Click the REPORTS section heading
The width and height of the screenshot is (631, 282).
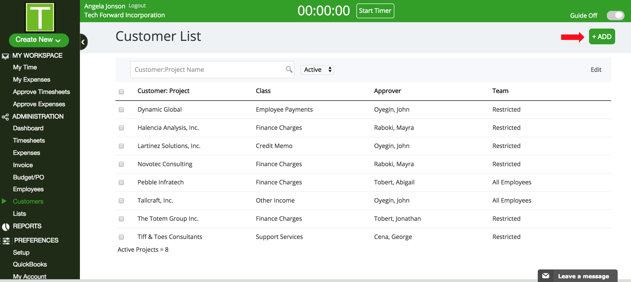[x=27, y=226]
